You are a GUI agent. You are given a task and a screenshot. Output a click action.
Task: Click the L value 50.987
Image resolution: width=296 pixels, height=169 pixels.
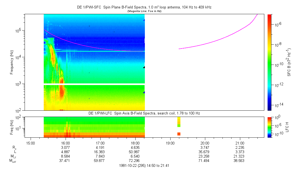pos(135,152)
